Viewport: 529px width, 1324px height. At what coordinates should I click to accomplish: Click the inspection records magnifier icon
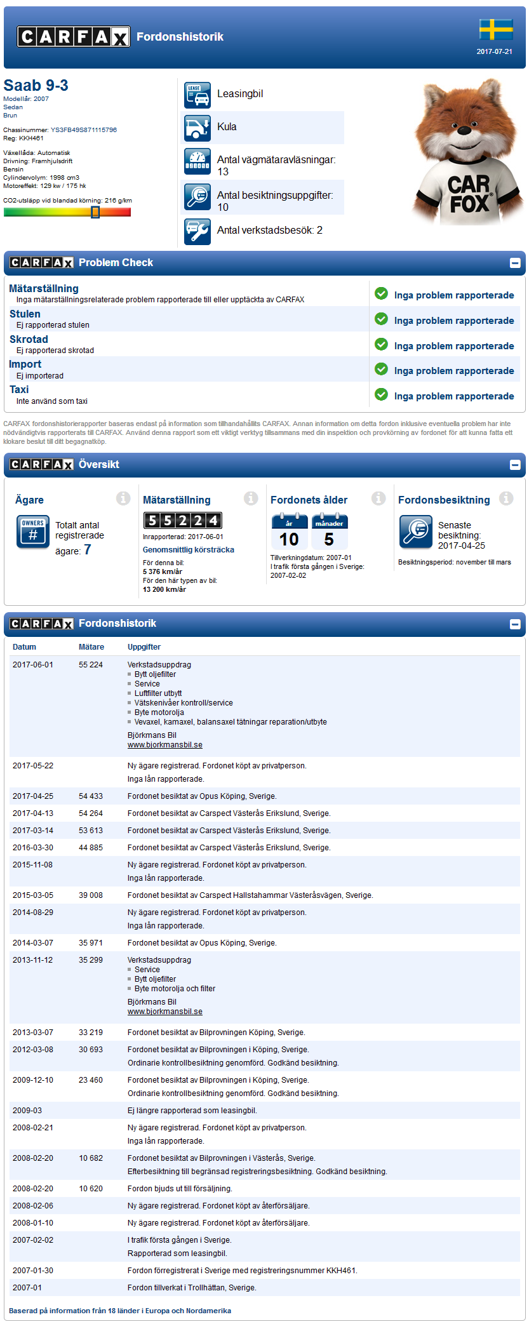click(x=198, y=197)
